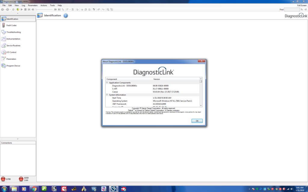Image resolution: width=308 pixels, height=192 pixels.
Task: Click the log stop button in toolbar
Action: click(x=25, y=9)
